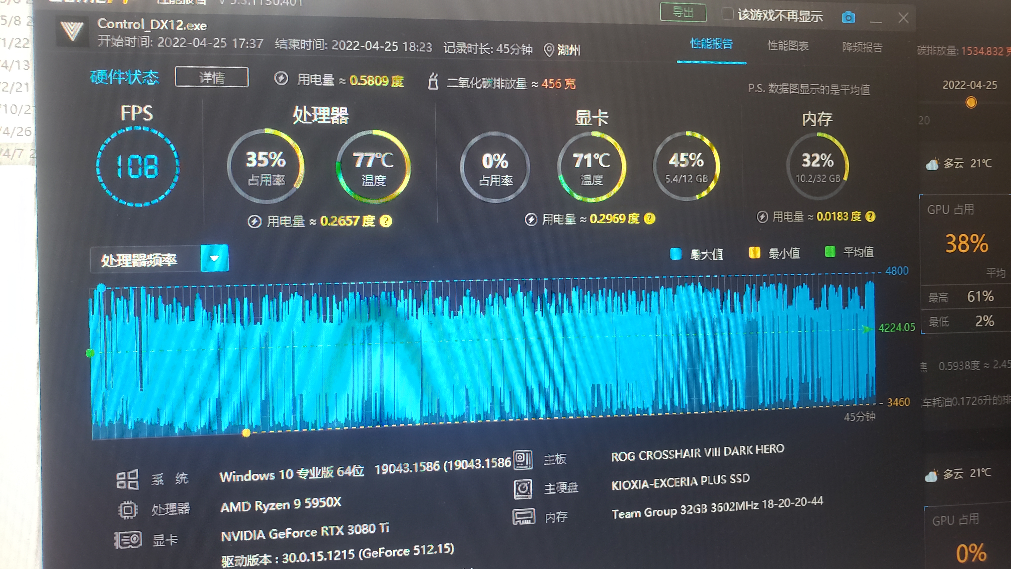Switch to the 性能报告 tab

pyautogui.click(x=712, y=44)
